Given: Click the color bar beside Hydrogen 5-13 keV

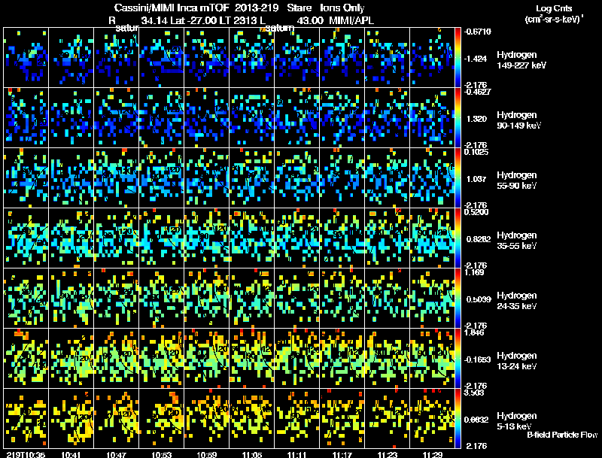Looking at the screenshot, I should point(458,418).
